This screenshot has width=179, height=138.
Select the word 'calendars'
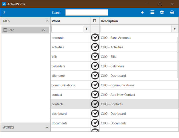coord(58,66)
